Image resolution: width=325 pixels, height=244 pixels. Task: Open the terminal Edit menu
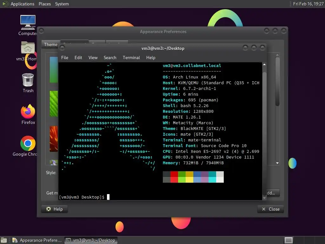coord(78,58)
